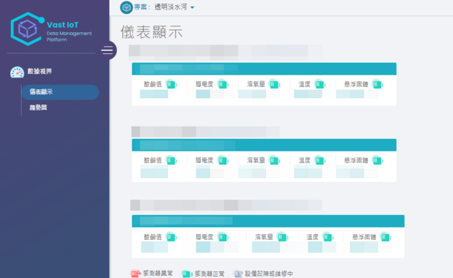The width and height of the screenshot is (453, 278).
Task: Click the 感測器正常 legend text
Action: 210,274
